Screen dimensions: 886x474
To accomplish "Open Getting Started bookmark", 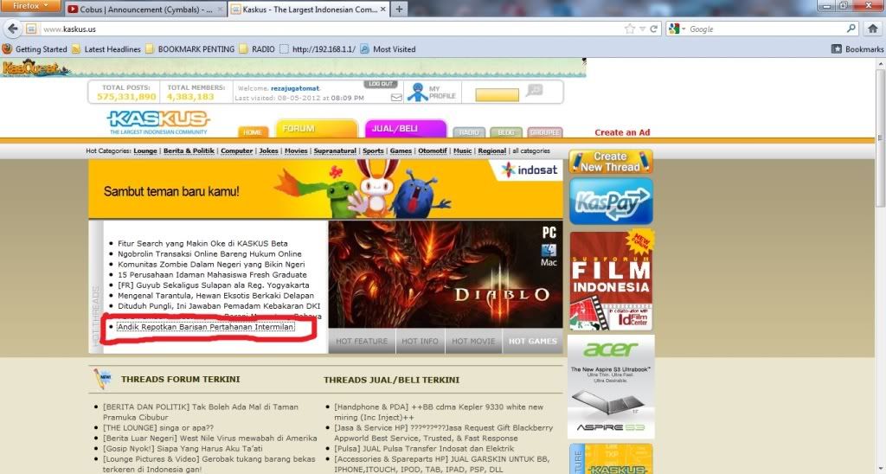I will [x=35, y=49].
